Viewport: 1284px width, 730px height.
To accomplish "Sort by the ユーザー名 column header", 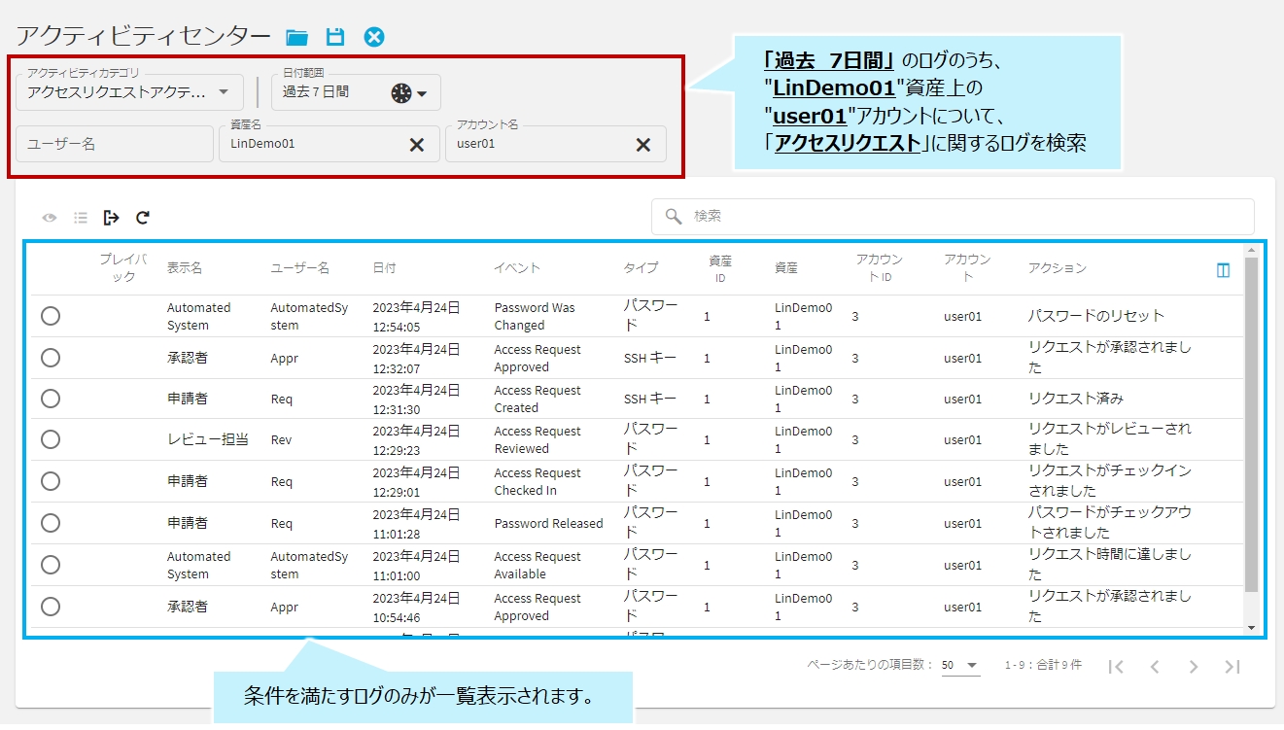I will pos(299,268).
